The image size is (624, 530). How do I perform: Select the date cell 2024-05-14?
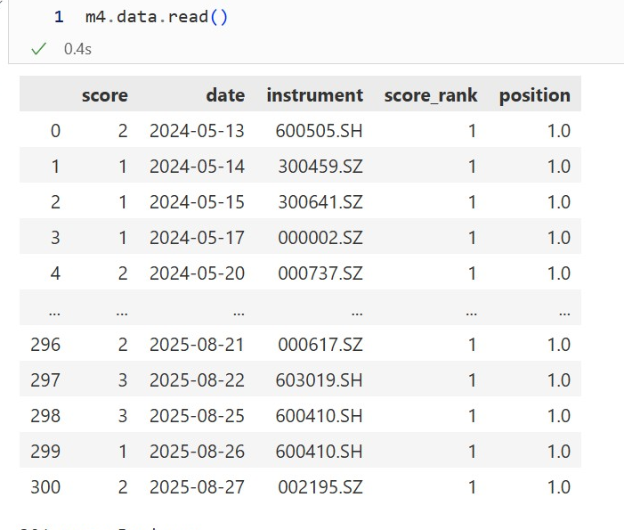(197, 167)
